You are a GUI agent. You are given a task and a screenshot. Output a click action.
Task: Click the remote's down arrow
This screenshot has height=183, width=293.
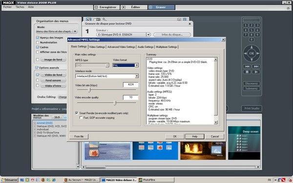click(x=251, y=60)
